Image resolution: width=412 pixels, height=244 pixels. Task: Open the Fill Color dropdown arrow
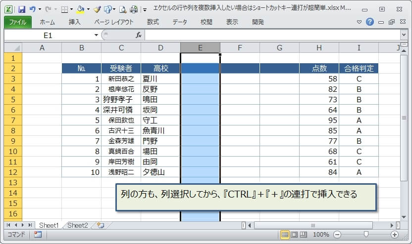coord(88,9)
